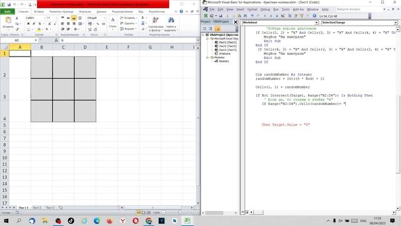Screen dimensions: 401x226
Task: Click the Name Box showing A1
Action: tap(17, 40)
